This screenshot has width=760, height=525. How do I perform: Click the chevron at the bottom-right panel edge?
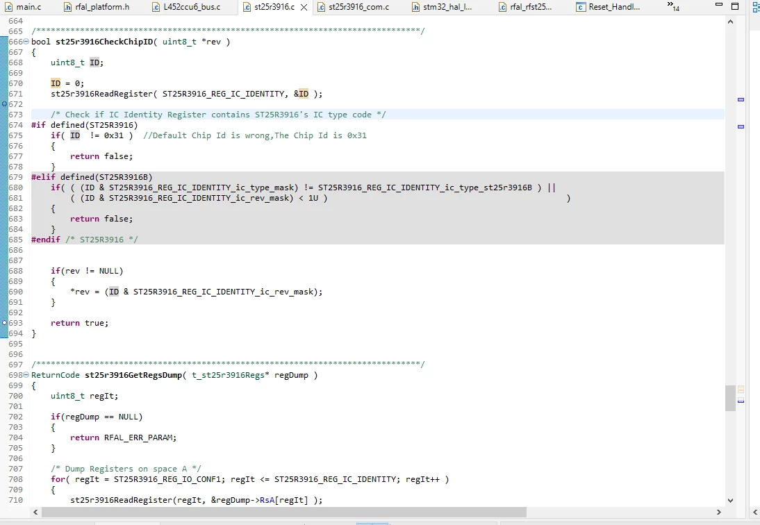point(755,512)
